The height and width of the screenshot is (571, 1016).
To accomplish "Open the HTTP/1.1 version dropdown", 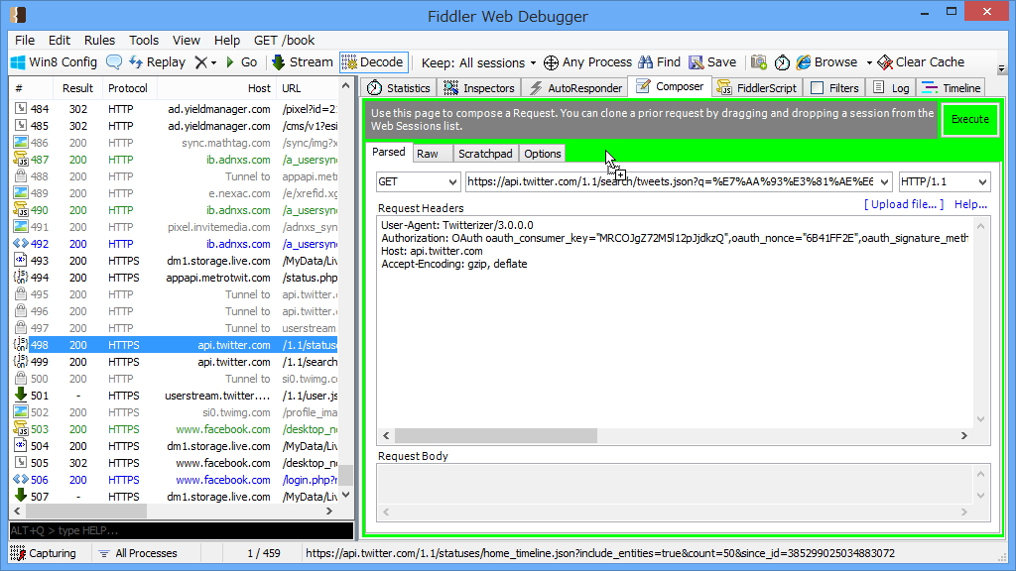I will tap(945, 182).
